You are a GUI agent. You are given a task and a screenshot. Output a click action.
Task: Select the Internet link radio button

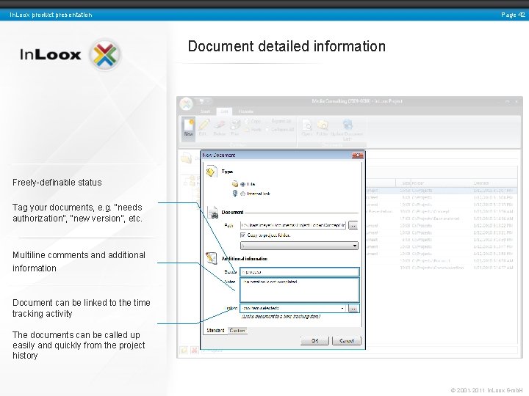pos(242,194)
